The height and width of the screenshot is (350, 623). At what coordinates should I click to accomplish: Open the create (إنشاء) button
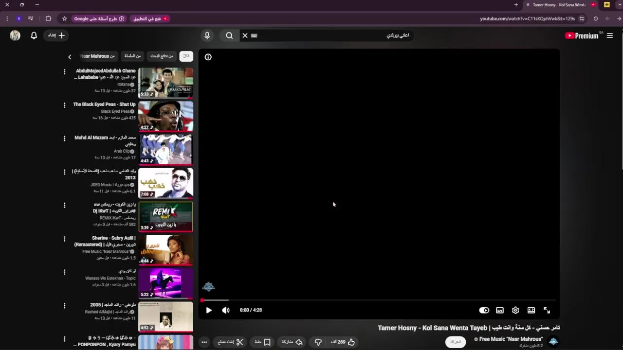click(x=56, y=35)
